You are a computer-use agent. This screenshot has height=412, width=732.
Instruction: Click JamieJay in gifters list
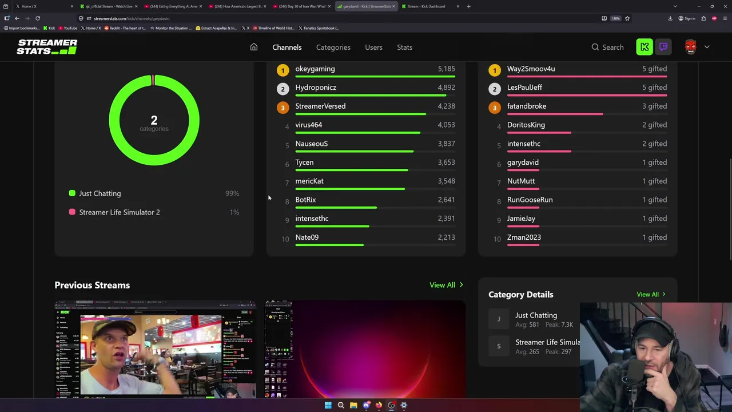521,219
